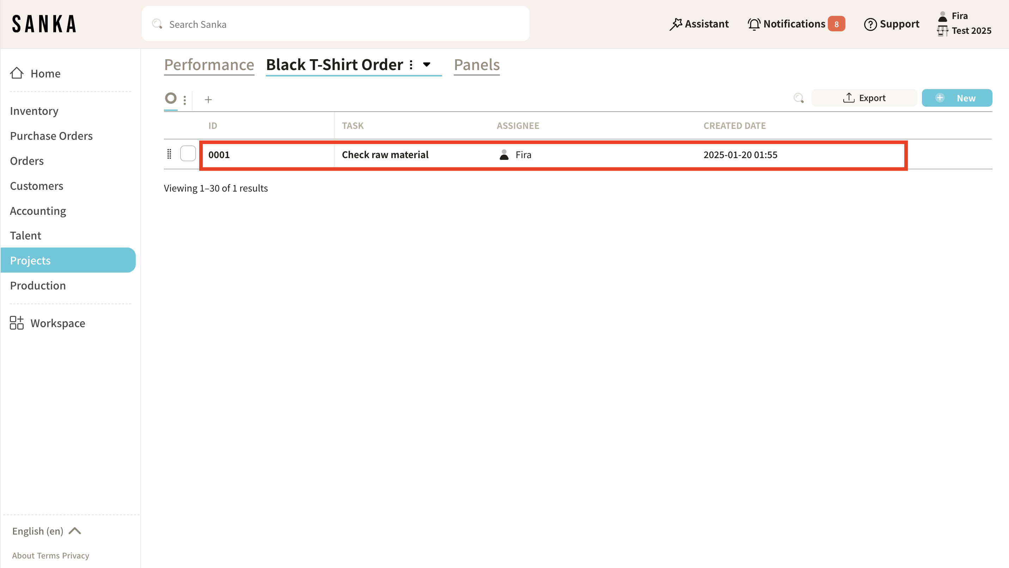Viewport: 1009px width, 568px height.
Task: Click the Home house icon
Action: [17, 73]
